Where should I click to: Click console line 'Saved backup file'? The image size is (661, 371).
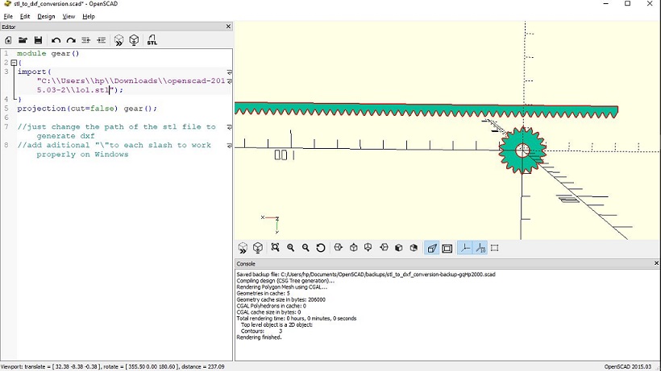366,274
